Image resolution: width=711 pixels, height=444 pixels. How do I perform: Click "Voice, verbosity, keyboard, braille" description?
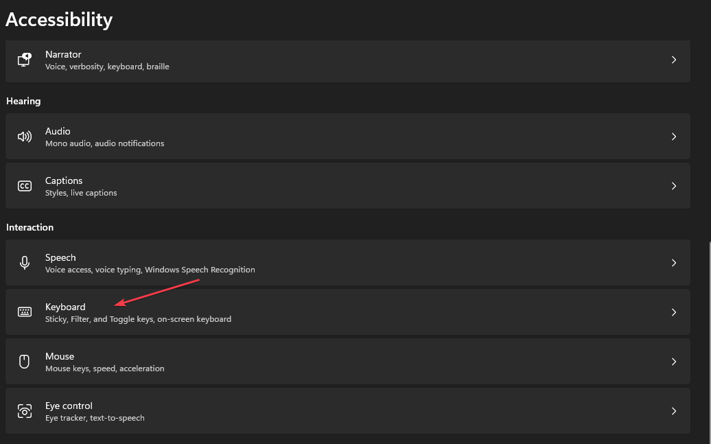pos(107,67)
